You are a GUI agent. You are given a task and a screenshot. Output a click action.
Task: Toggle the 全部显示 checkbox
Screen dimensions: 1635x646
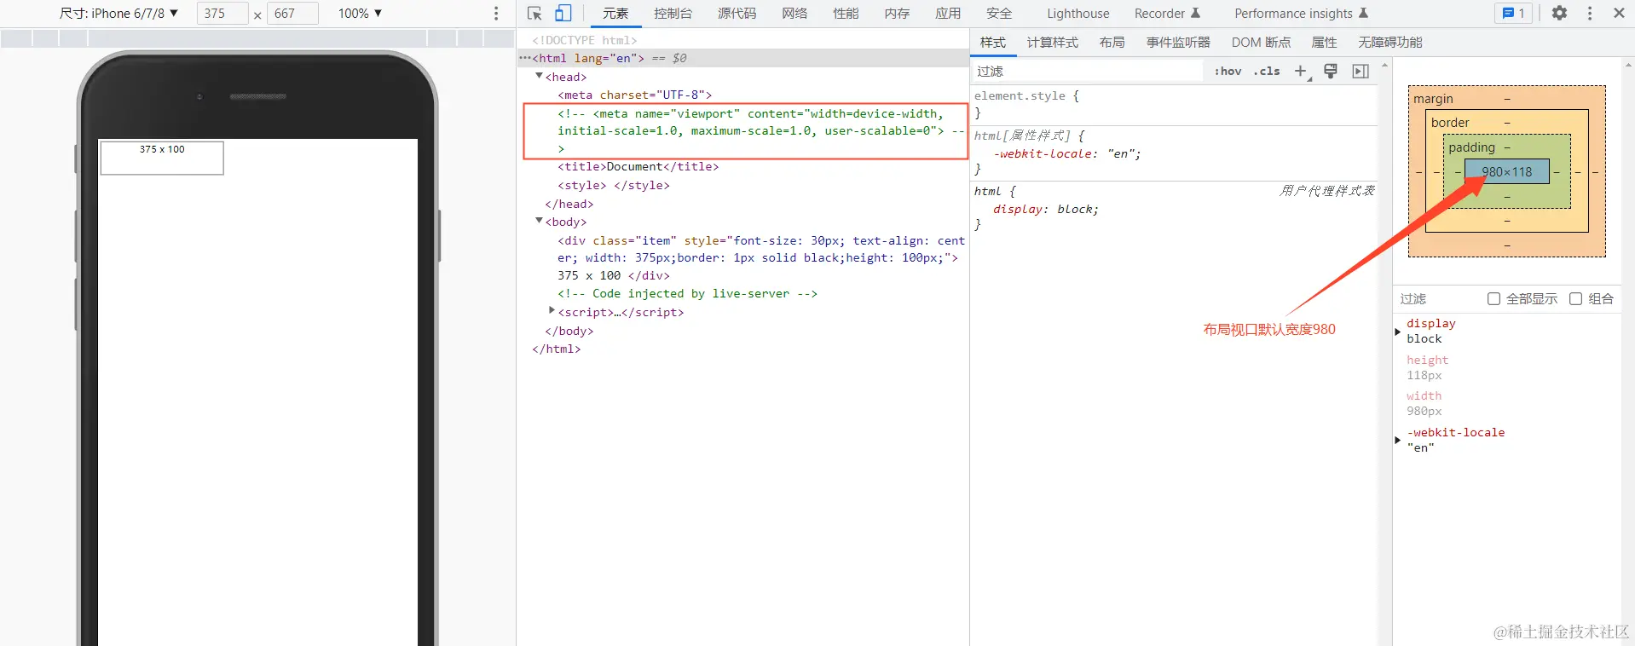pos(1493,299)
